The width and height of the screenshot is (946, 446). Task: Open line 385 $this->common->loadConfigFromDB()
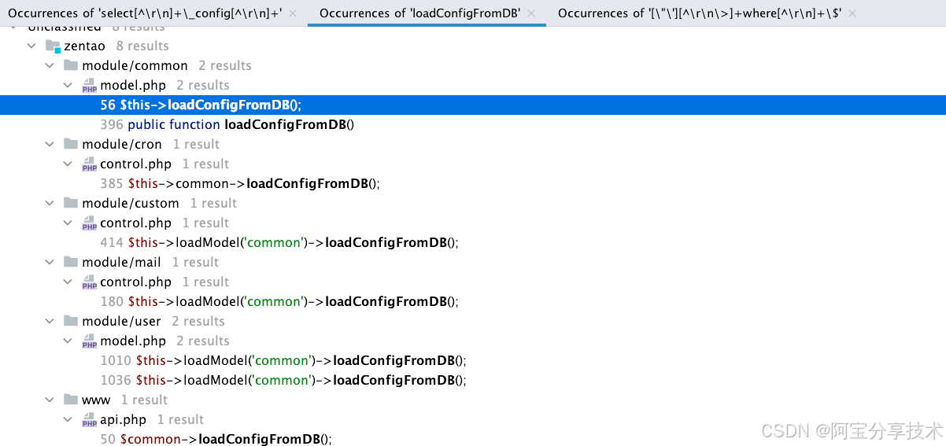click(473, 184)
